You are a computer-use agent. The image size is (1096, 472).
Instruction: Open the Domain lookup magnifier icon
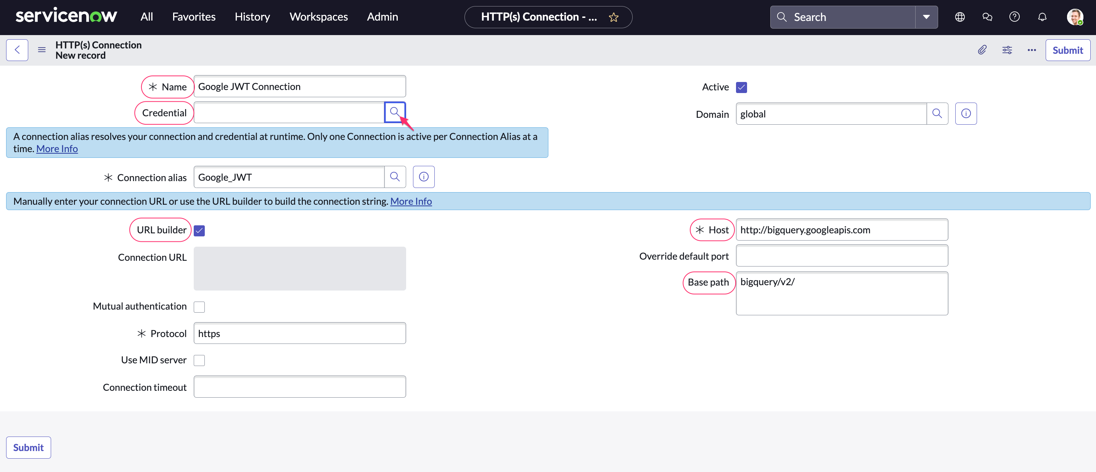pos(937,114)
